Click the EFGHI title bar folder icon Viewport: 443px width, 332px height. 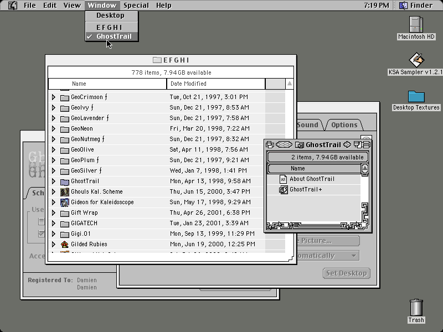click(x=157, y=60)
